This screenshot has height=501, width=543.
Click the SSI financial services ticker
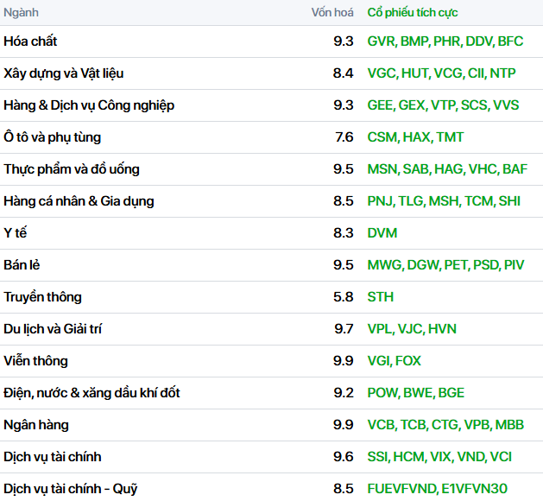[x=378, y=457]
